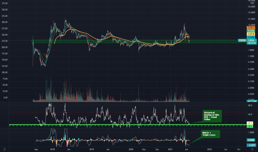Click the 41.1 RSI value label
This screenshot has height=152, width=258.
(x=250, y=123)
